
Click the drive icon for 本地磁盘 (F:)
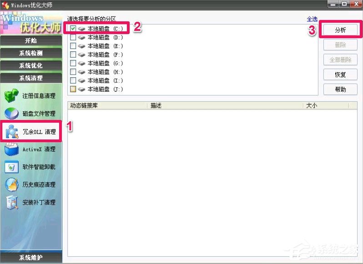tap(81, 55)
